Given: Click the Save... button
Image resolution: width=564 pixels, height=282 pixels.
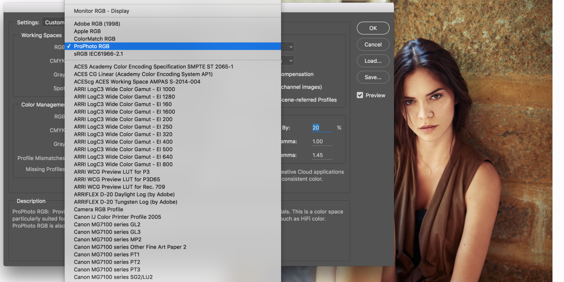Looking at the screenshot, I should [373, 77].
